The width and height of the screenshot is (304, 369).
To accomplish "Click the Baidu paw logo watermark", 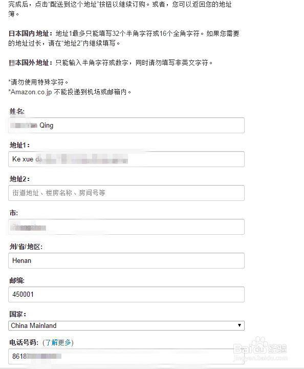I will (259, 345).
